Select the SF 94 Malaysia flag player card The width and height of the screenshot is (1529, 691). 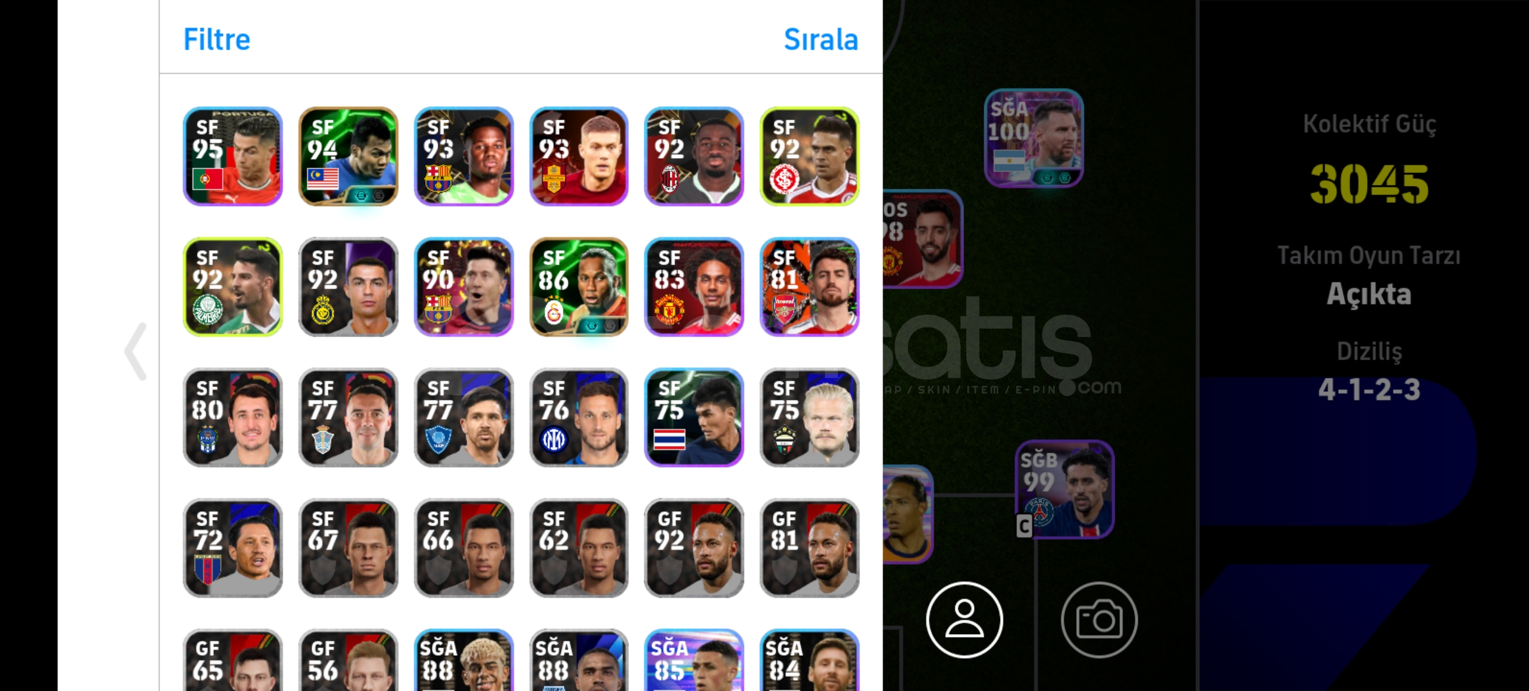(x=348, y=156)
